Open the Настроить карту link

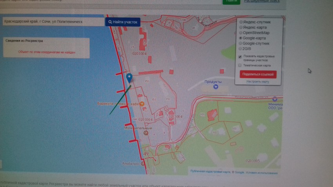coord(257,82)
